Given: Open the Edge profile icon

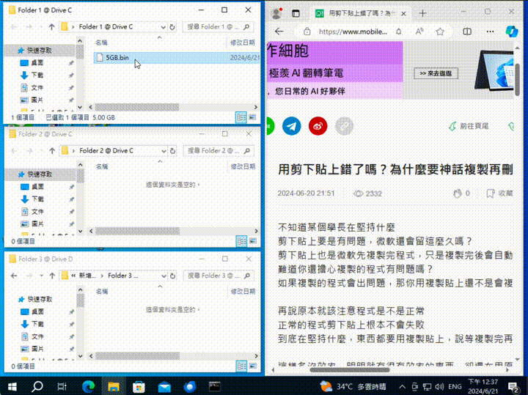Looking at the screenshot, I should 276,13.
